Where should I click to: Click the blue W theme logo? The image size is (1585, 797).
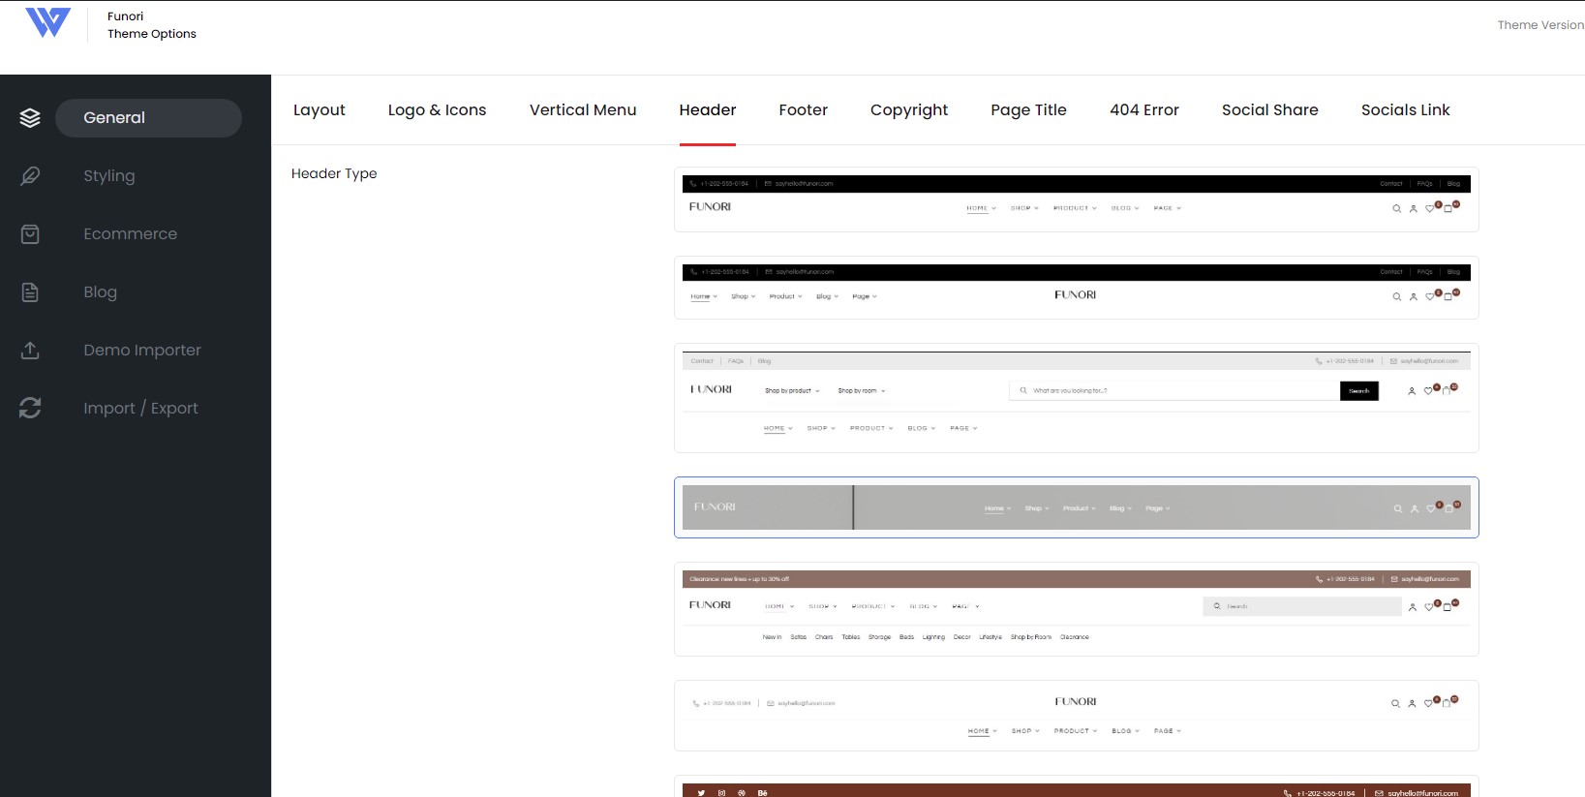[x=48, y=22]
